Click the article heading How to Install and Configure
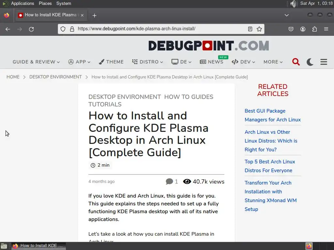The image size is (334, 250). [x=148, y=134]
